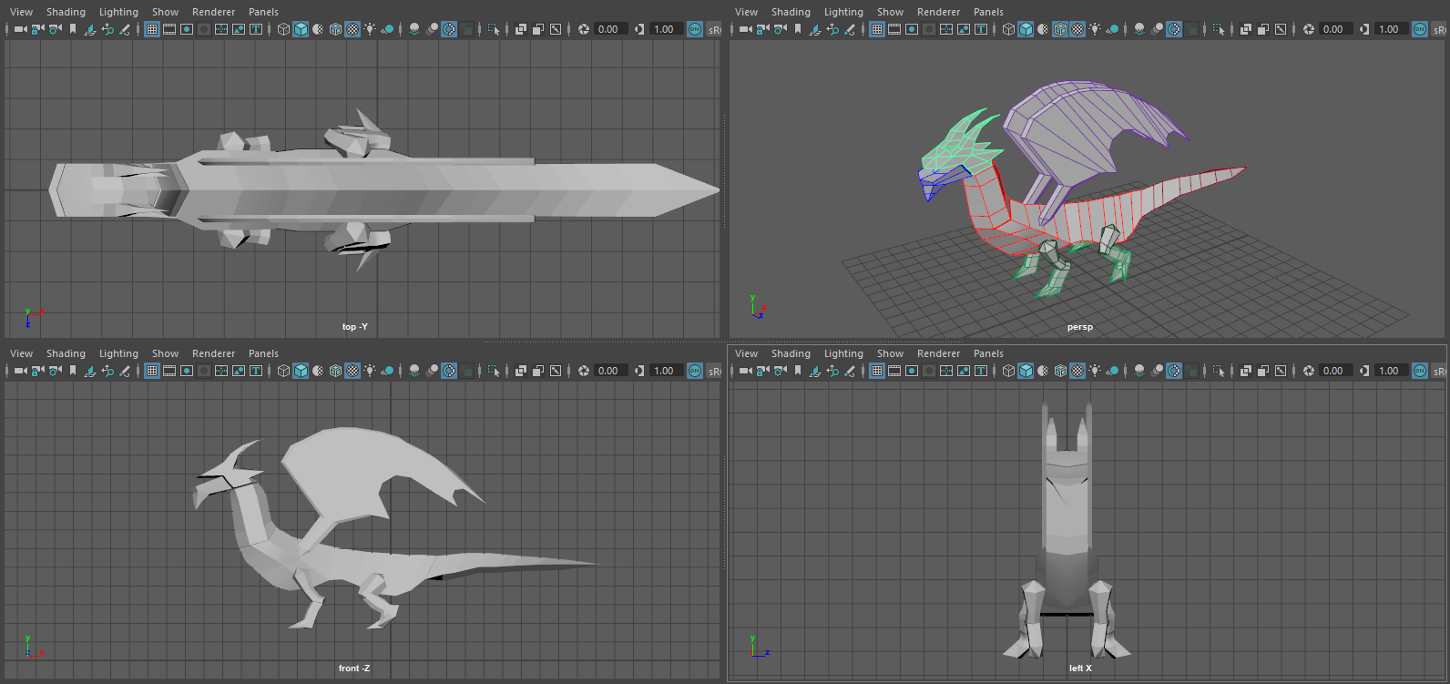Toggle color management ON button in top view

[695, 29]
